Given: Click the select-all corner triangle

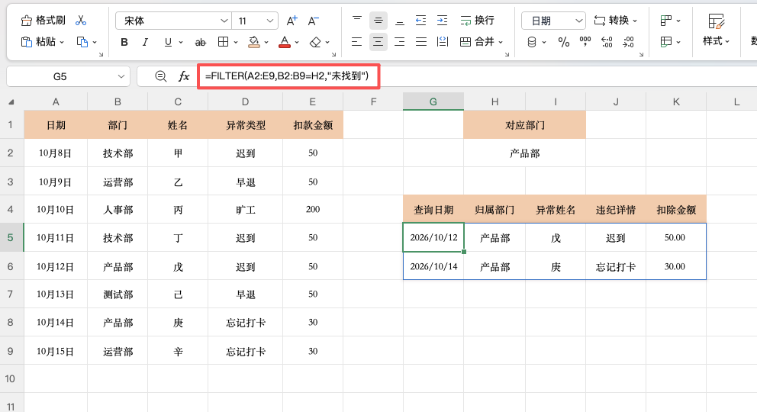Looking at the screenshot, I should [11, 102].
